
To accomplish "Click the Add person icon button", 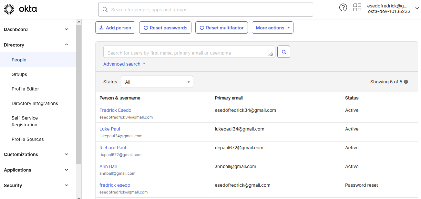I will pyautogui.click(x=102, y=27).
